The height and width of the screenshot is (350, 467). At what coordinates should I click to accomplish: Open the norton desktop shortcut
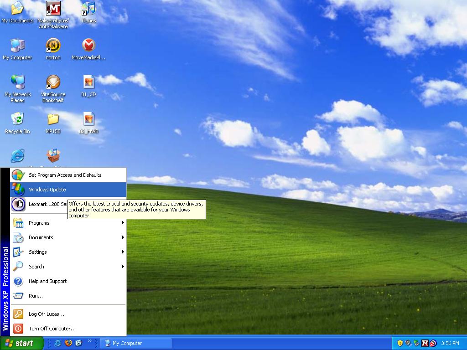[53, 46]
